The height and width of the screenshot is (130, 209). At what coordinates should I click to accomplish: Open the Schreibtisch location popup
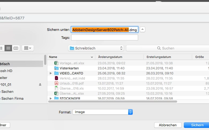[96, 48]
